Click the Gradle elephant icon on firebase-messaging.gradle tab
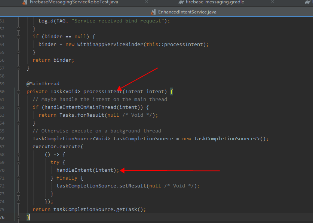The image size is (313, 223). (x=181, y=2)
